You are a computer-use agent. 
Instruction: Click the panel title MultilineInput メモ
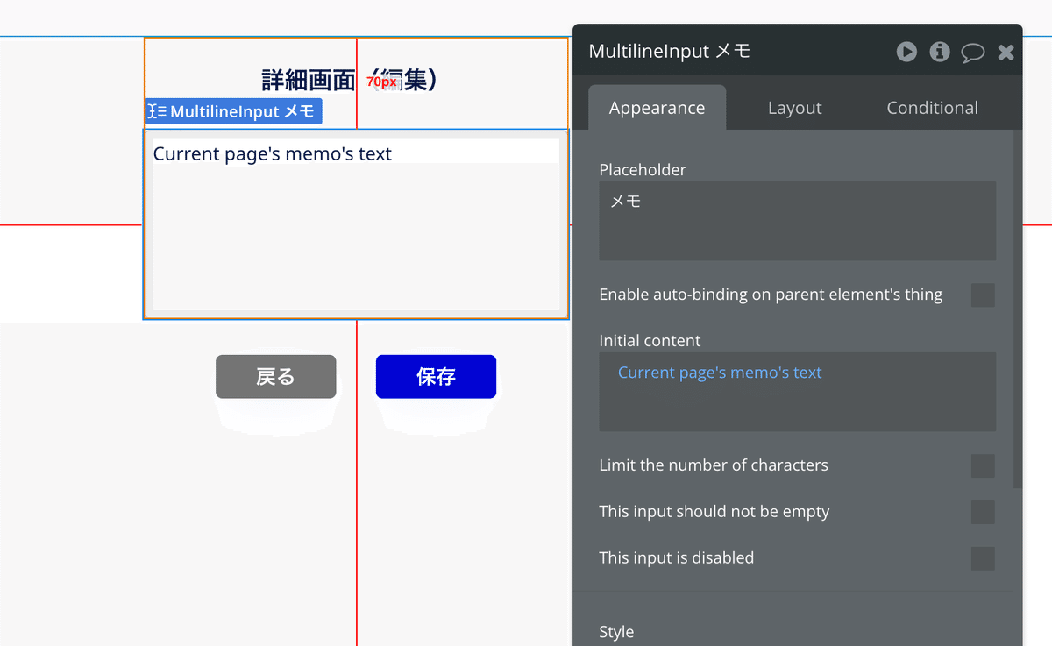point(670,52)
